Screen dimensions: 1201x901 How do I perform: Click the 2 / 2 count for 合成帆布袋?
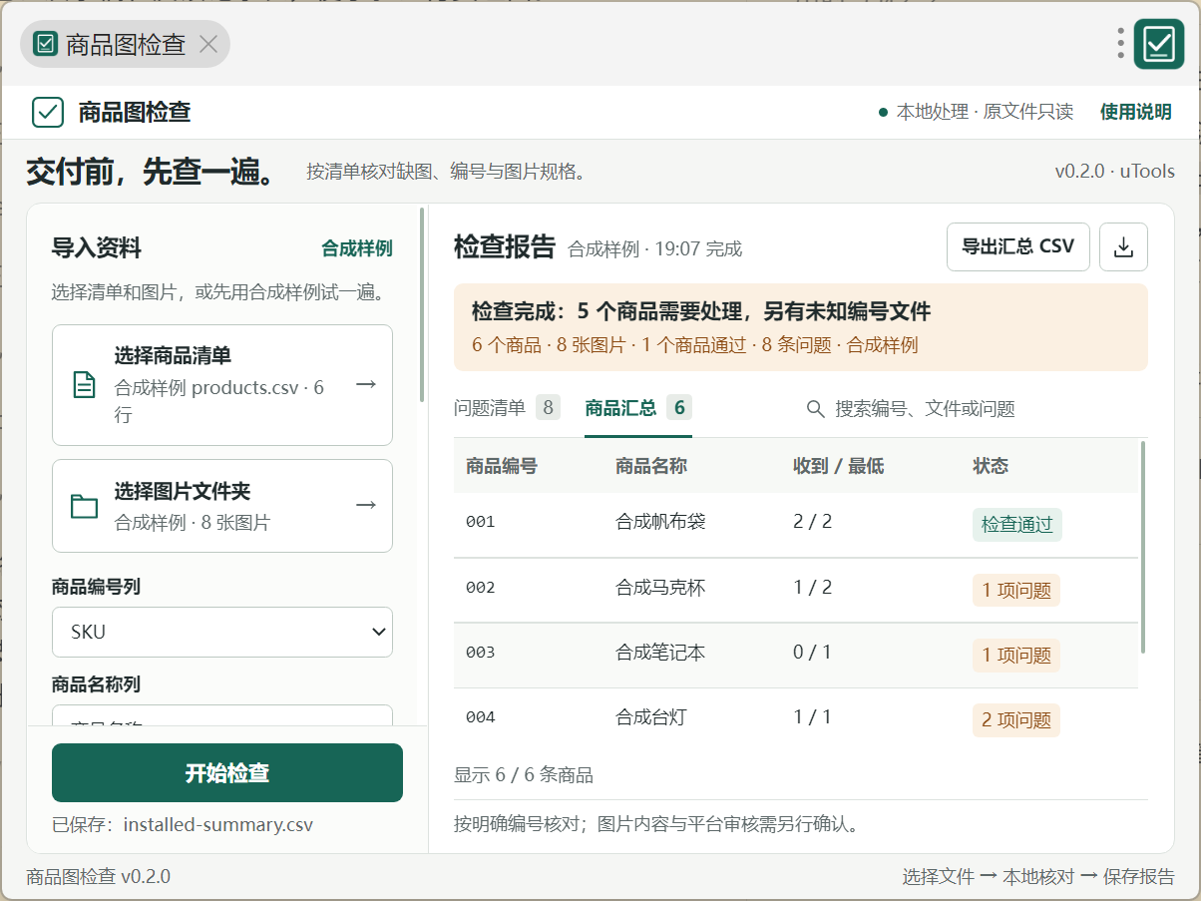pos(813,521)
